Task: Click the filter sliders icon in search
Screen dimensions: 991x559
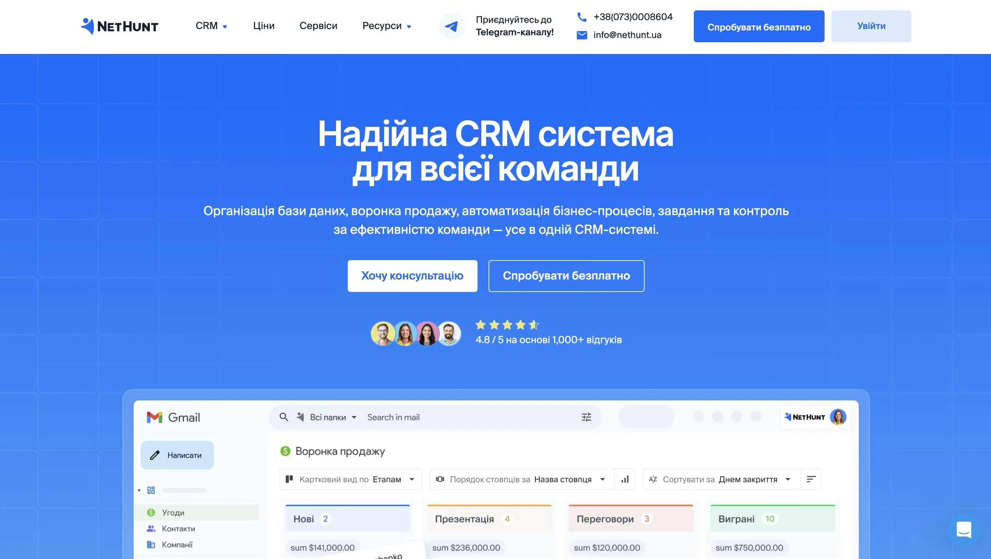Action: (586, 417)
